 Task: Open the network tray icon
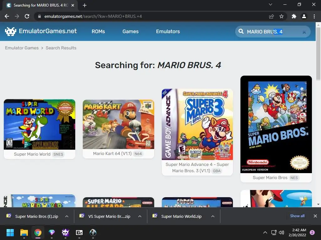(274, 232)
